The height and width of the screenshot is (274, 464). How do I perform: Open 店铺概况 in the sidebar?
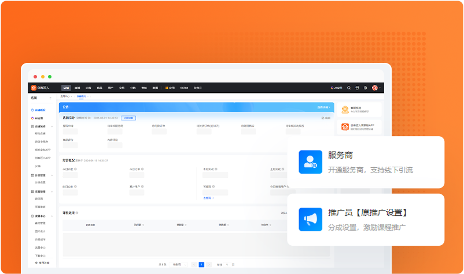click(x=39, y=110)
